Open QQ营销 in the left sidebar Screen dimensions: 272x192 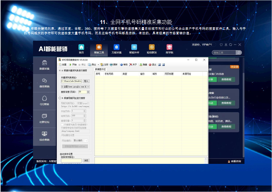[x=44, y=101]
